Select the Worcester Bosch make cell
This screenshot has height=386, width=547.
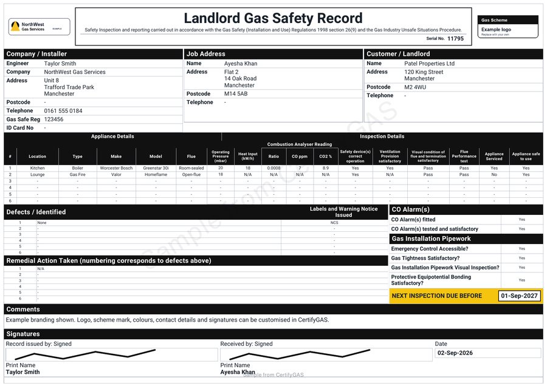(116, 168)
